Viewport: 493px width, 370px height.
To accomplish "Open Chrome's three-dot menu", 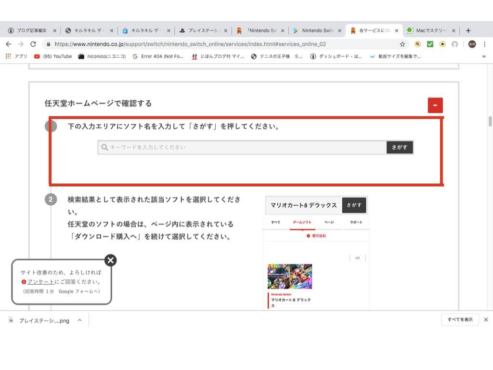I will (484, 44).
